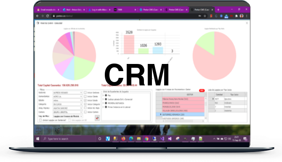Viewport: 282px width, 162px height.
Task: Open the Leg. sin Mov. dropdown
Action: 67,116
